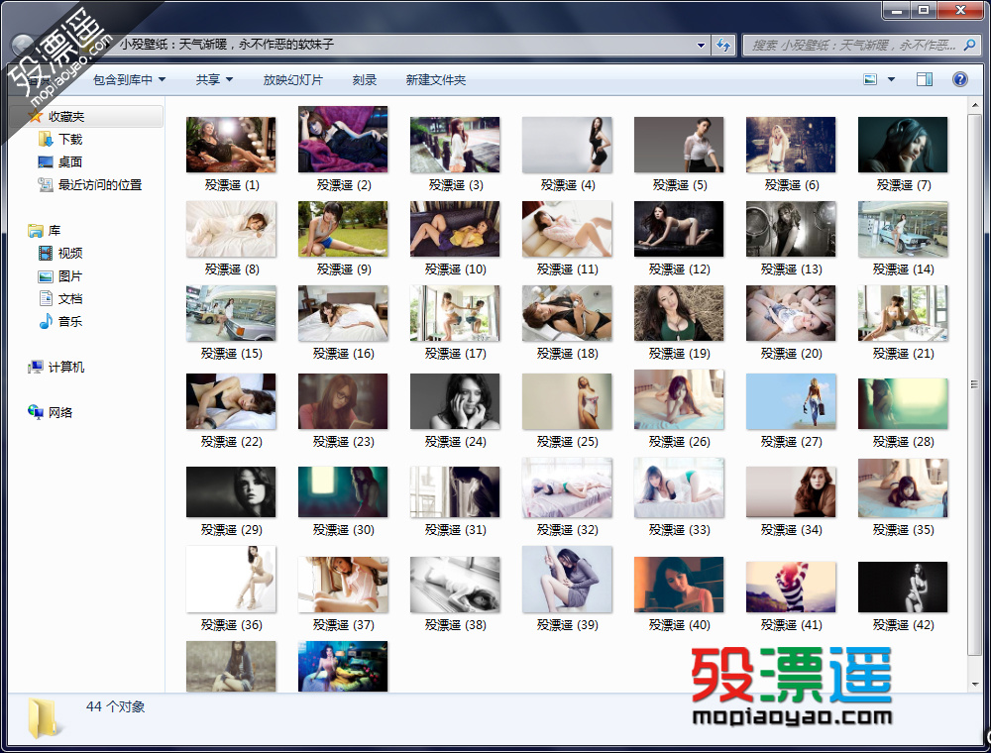Click file name label 殁漂遥 (38)
991x753 pixels.
(x=455, y=625)
